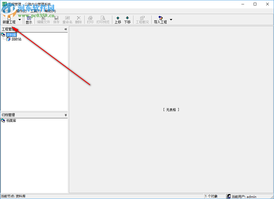The width and height of the screenshot is (274, 199).
Task: Move item up with 上移
Action: (x=118, y=20)
